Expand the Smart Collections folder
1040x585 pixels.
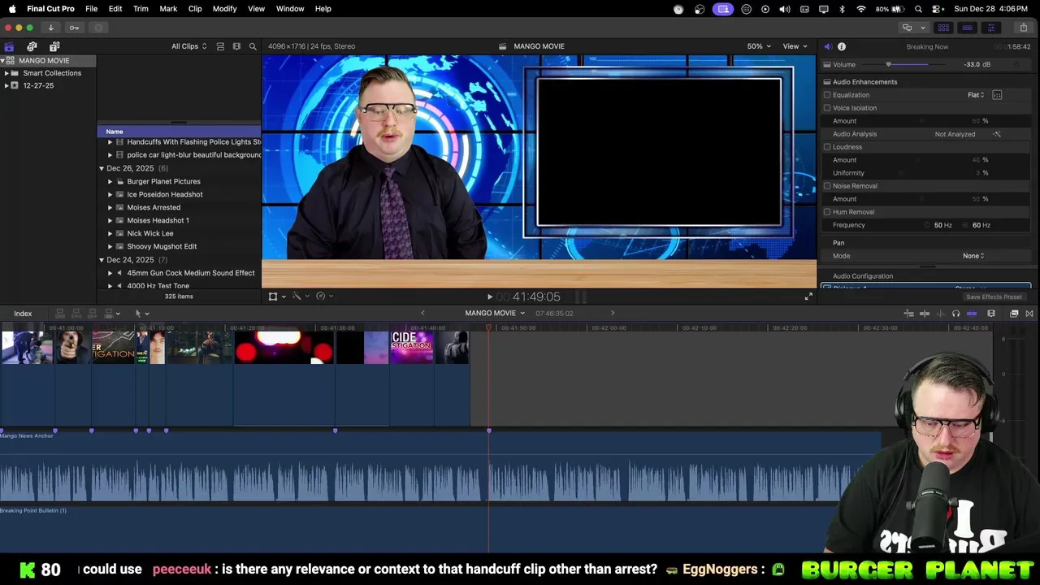click(6, 73)
